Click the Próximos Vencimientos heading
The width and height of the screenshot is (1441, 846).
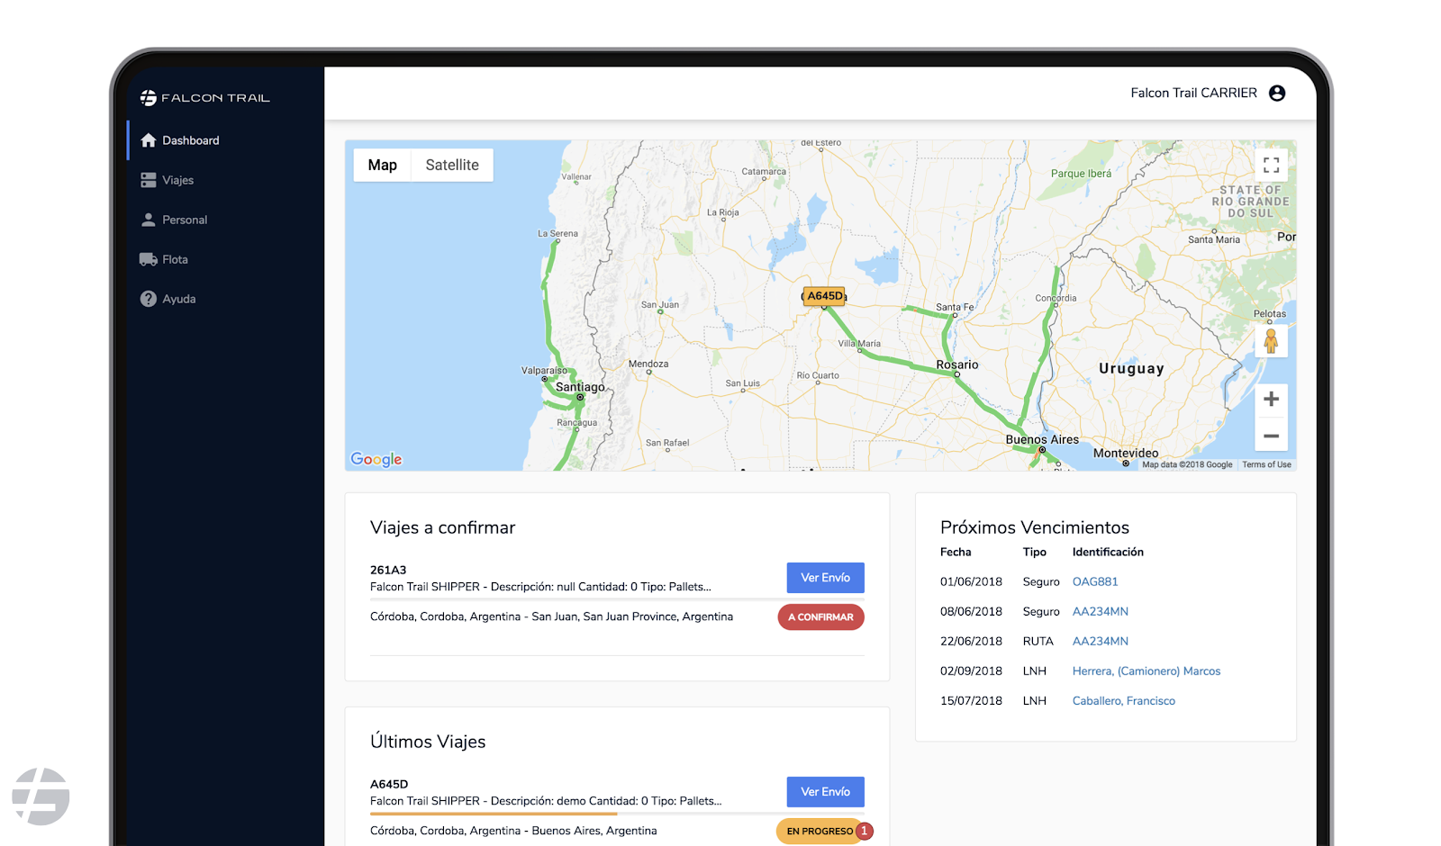point(1035,527)
